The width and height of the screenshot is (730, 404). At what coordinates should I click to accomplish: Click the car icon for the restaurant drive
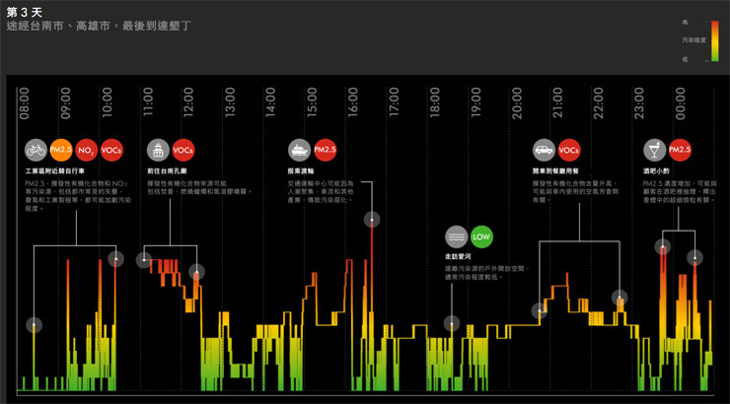(543, 151)
